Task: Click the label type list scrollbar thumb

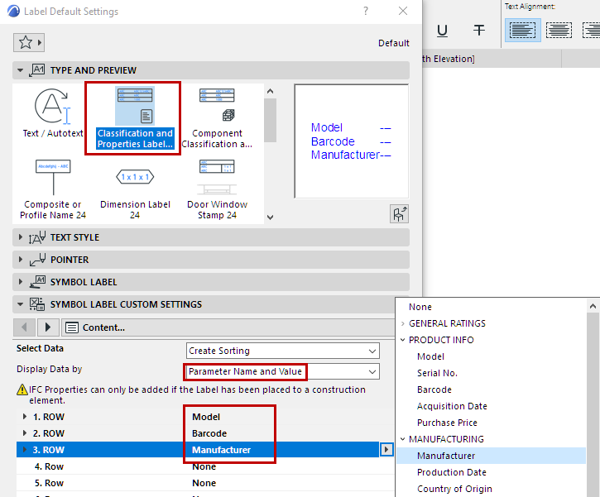Action: 270,121
